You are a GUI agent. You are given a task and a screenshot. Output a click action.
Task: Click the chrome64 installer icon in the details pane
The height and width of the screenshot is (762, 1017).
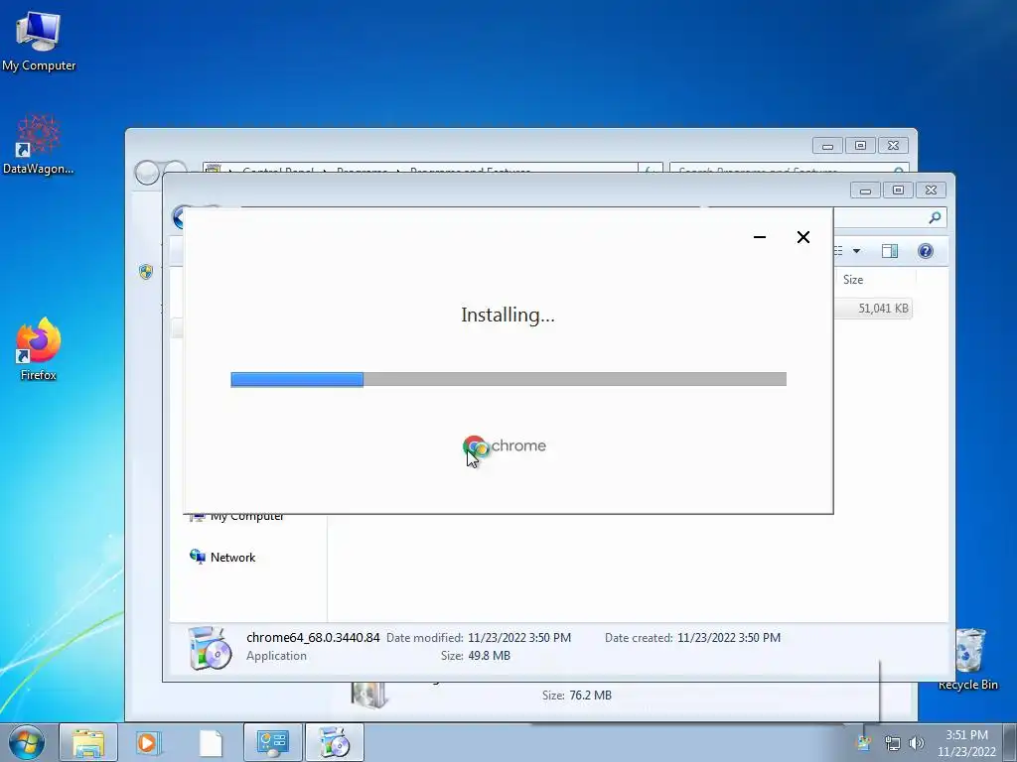pyautogui.click(x=210, y=647)
